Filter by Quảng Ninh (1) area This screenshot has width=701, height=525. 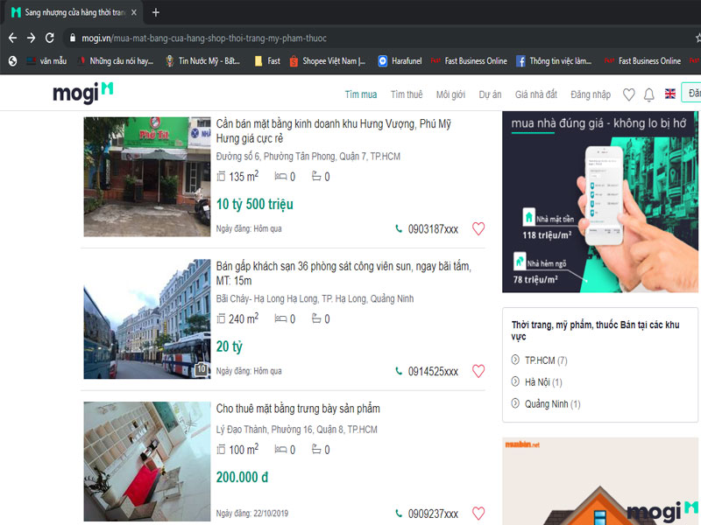coord(553,404)
